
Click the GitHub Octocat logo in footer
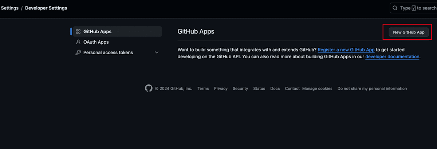(148, 88)
